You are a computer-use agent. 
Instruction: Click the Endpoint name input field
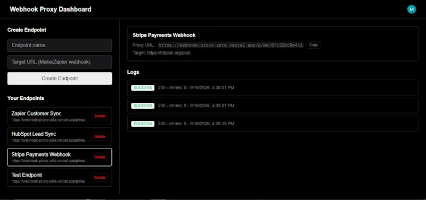60,45
